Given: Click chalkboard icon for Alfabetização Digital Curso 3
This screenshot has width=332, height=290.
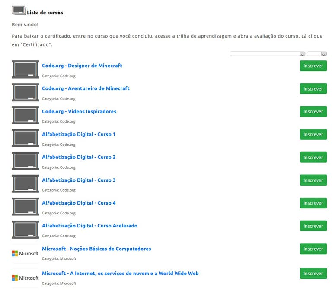Looking at the screenshot, I should (26, 183).
